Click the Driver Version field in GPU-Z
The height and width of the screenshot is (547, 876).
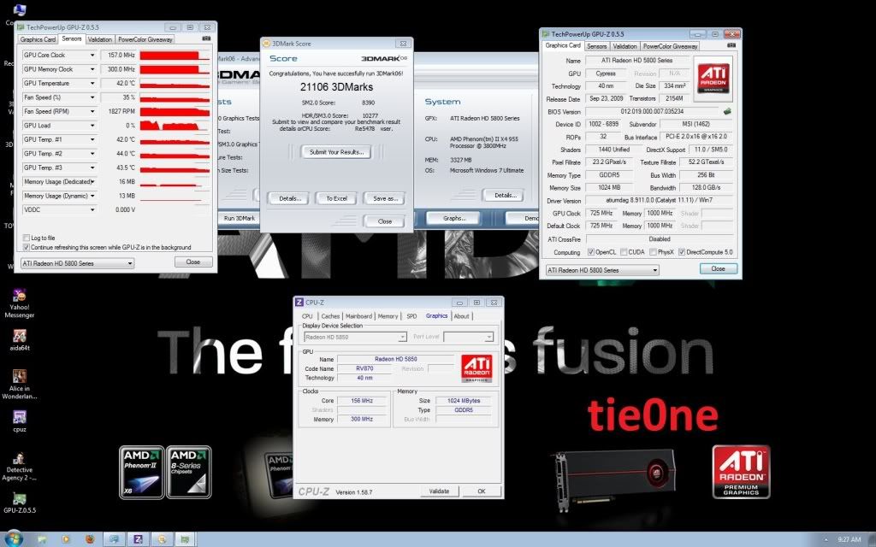point(659,200)
